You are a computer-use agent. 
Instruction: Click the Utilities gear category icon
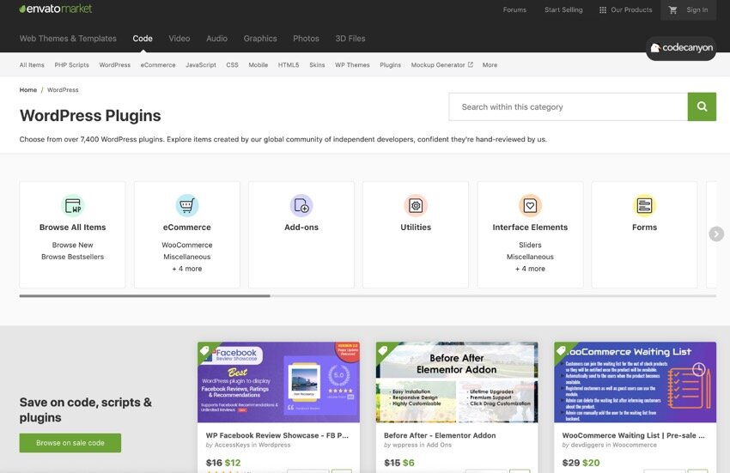coord(416,205)
